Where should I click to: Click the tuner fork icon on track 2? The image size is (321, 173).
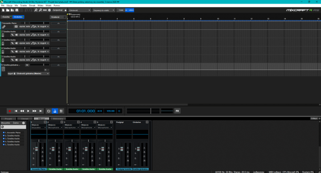[12, 35]
